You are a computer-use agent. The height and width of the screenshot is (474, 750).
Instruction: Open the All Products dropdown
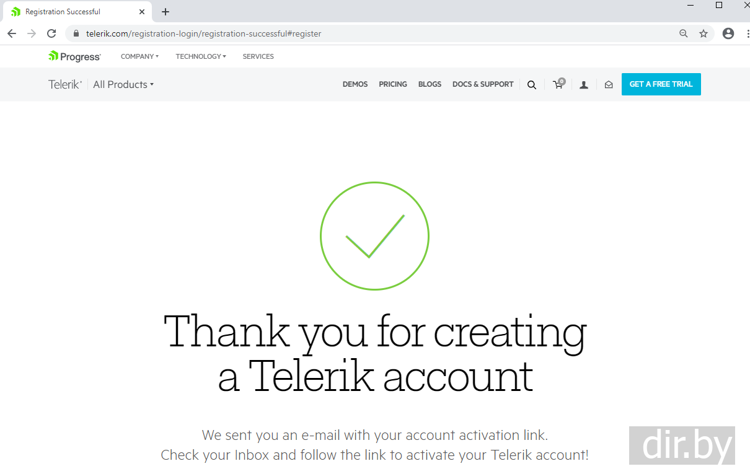tap(123, 84)
